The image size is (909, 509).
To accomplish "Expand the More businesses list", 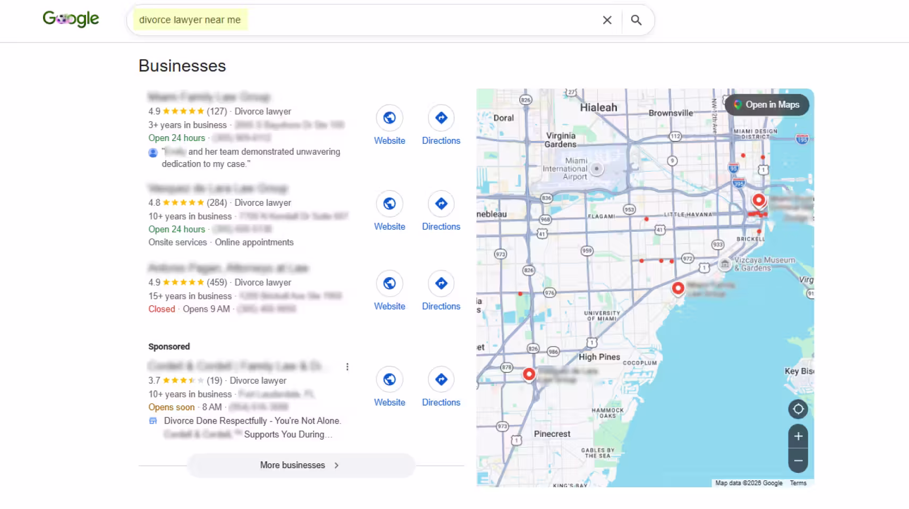I will 301,465.
